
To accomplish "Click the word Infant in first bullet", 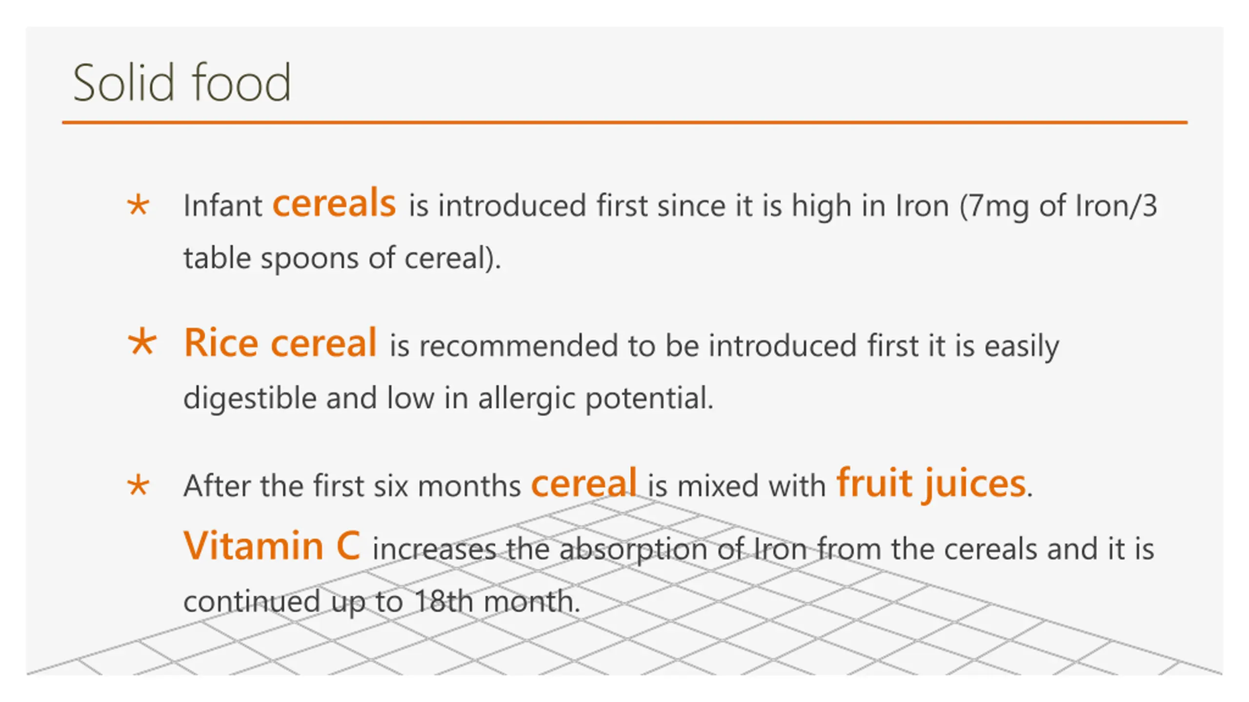I will [223, 206].
